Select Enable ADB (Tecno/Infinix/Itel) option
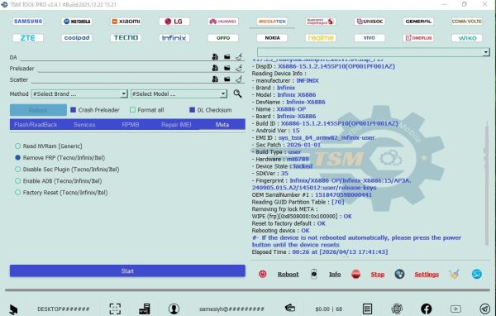This screenshot has height=316, width=496. [x=17, y=181]
